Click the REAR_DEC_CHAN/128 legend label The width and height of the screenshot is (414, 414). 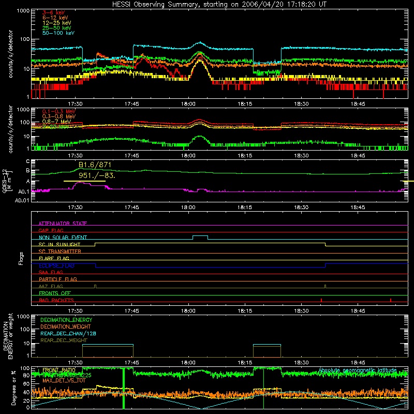pyautogui.click(x=68, y=334)
